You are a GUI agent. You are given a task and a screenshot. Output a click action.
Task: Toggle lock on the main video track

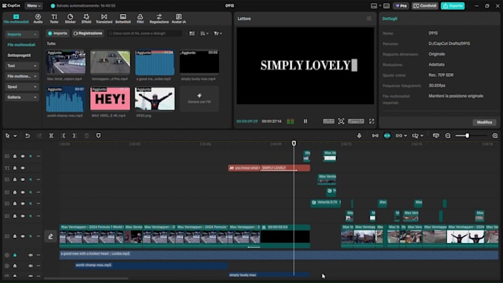[x=15, y=236]
